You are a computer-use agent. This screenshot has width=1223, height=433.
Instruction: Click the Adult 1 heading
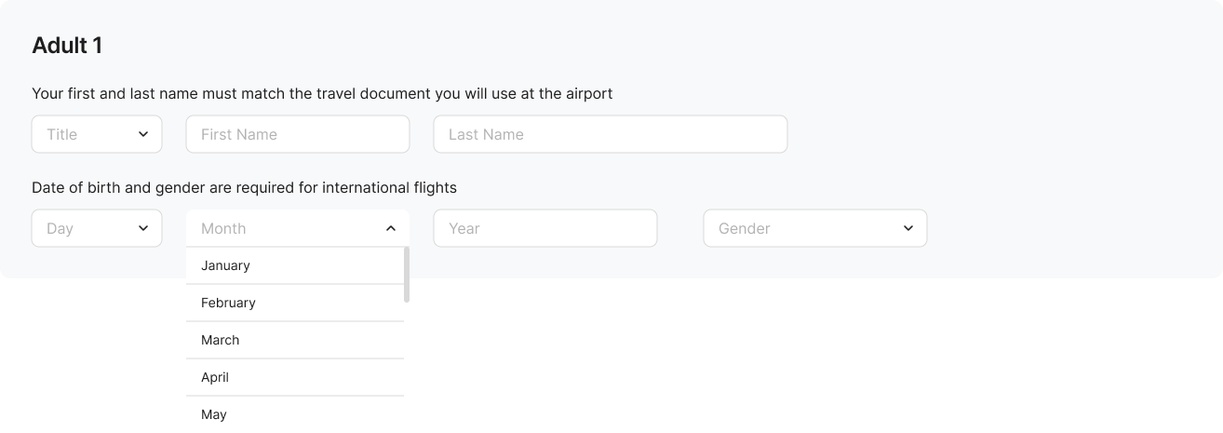(67, 46)
